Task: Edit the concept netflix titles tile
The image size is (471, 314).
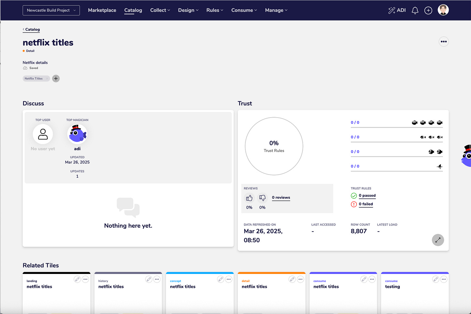Action: [221, 279]
